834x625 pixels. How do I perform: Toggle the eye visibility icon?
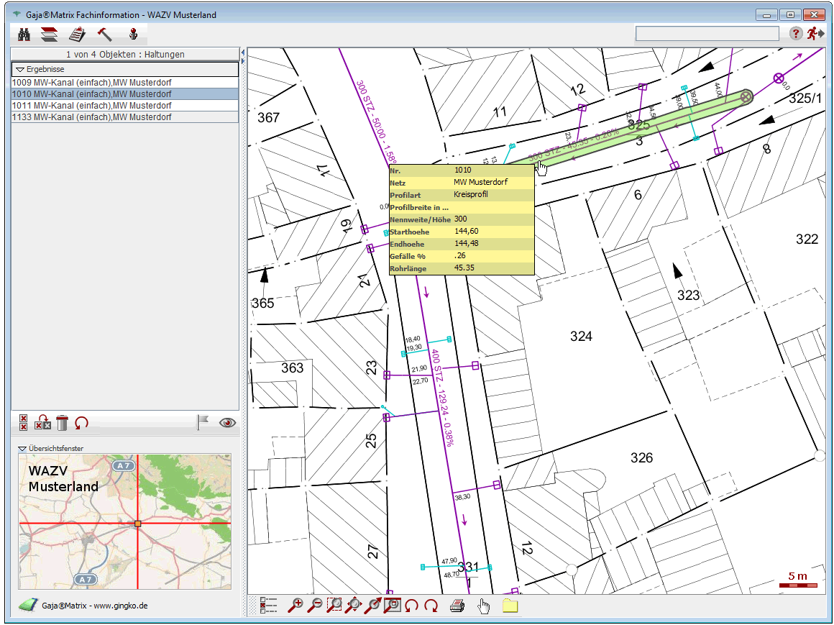[228, 423]
